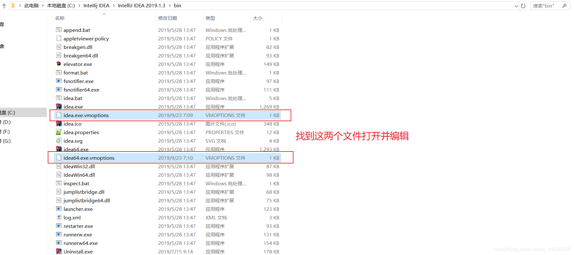This screenshot has width=574, height=255.
Task: Expand chevron after Intellij IDEA breadcrumb
Action: pos(114,6)
